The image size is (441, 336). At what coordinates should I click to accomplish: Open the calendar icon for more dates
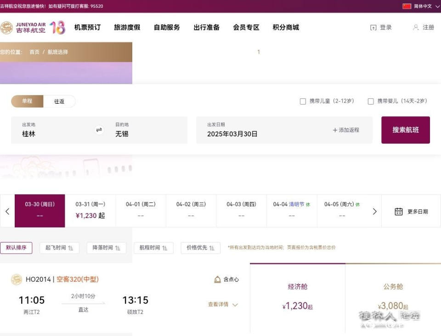pyautogui.click(x=399, y=212)
